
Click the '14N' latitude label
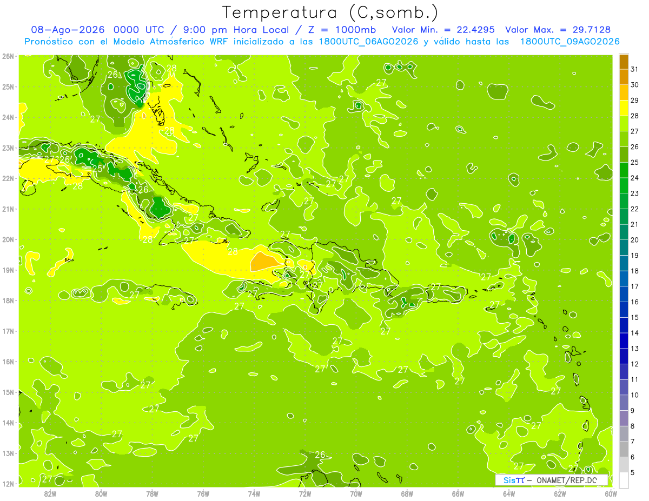8,423
